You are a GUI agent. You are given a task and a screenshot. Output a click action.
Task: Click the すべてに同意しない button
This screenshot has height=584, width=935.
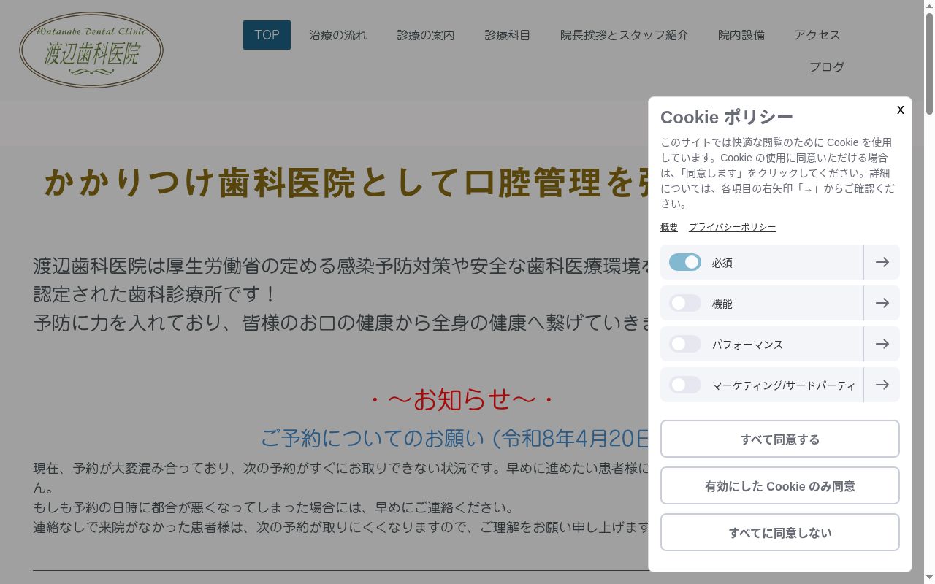(x=780, y=532)
